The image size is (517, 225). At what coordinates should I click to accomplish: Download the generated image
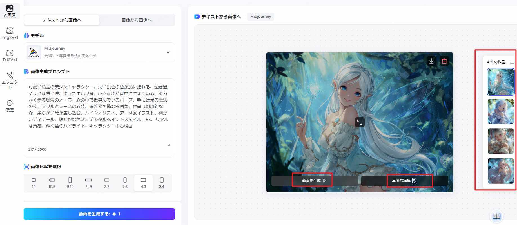tap(431, 61)
